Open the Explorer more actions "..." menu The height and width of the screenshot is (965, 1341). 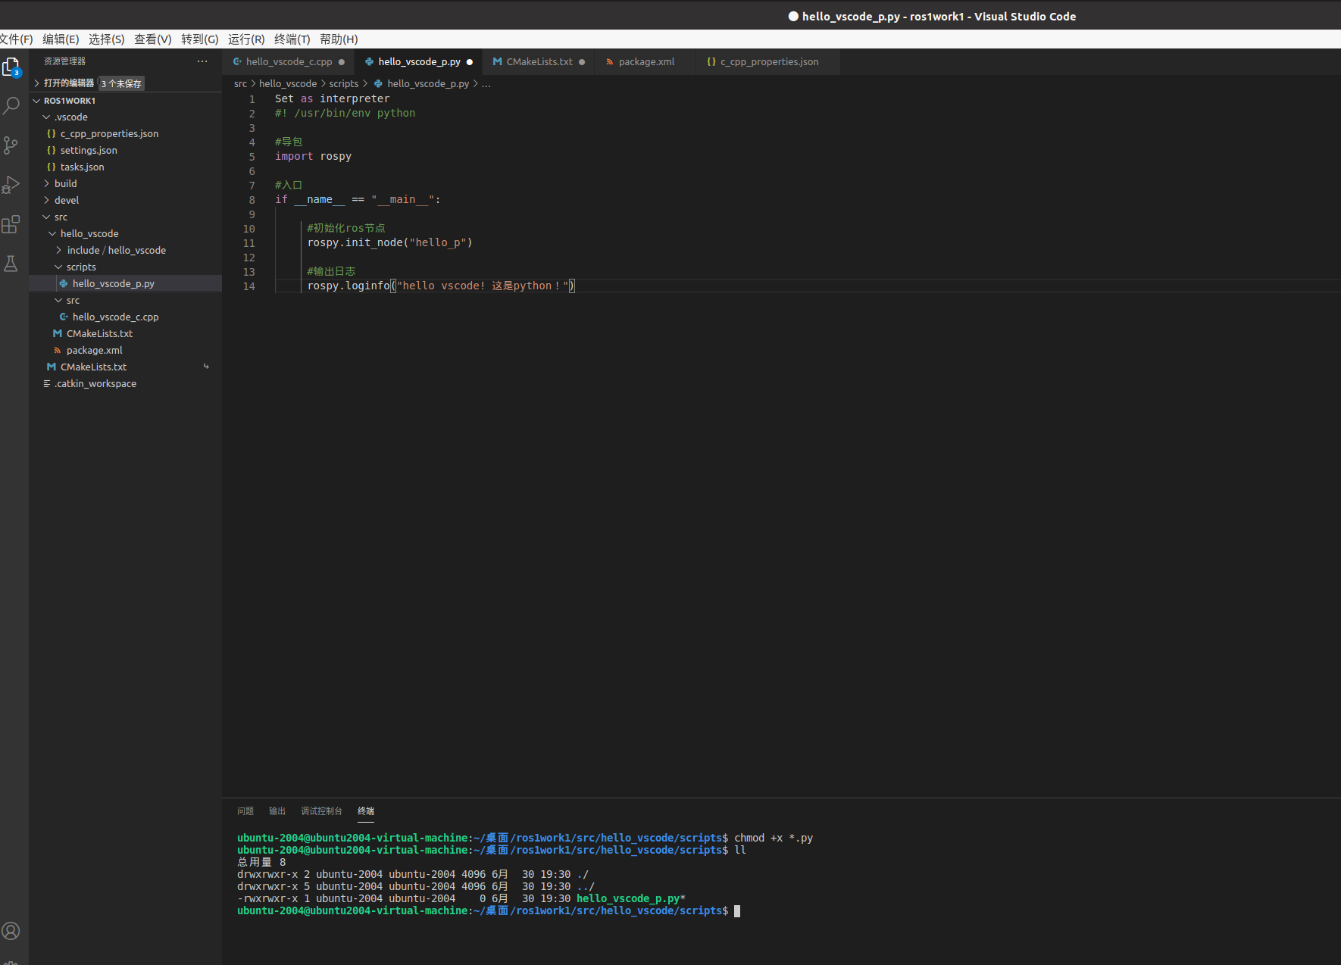click(202, 61)
